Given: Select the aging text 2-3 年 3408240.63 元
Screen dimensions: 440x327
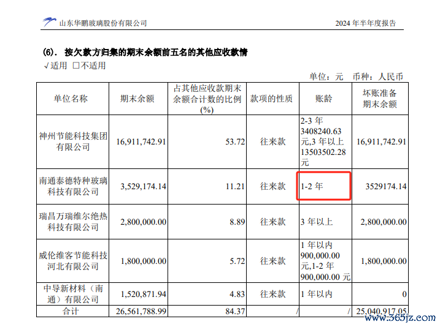Looking at the screenshot, I should pos(321,131).
